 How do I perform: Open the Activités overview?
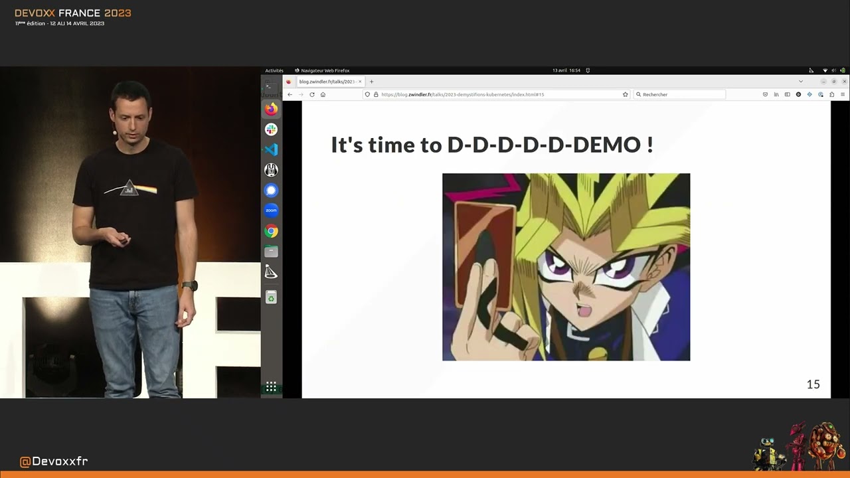click(274, 70)
